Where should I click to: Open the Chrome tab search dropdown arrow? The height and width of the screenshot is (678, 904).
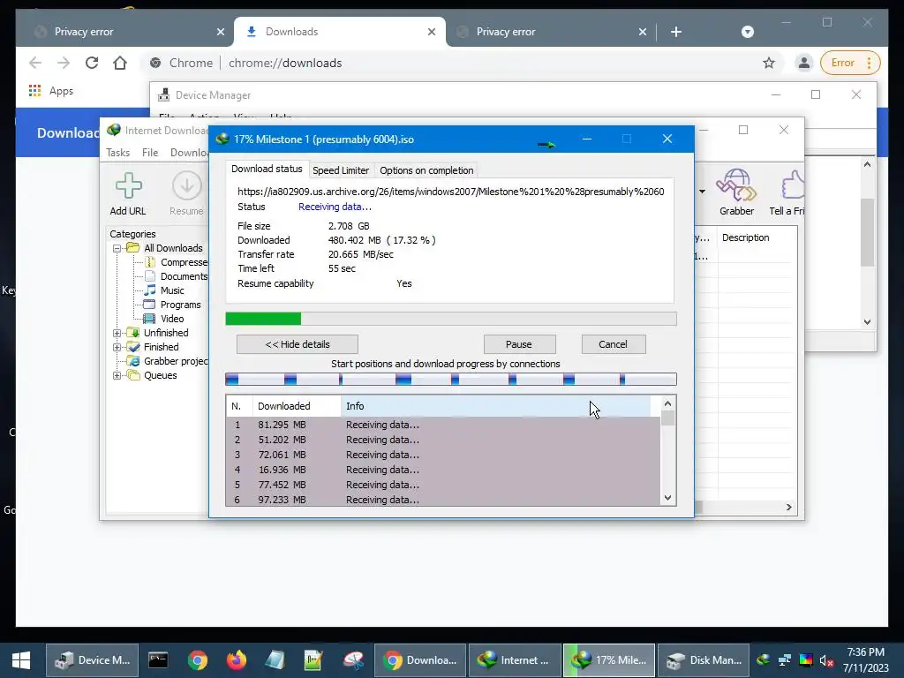coord(747,32)
